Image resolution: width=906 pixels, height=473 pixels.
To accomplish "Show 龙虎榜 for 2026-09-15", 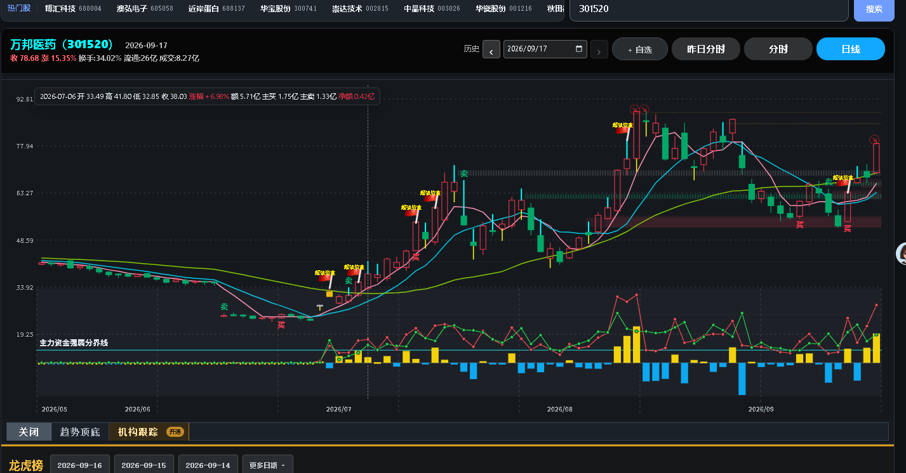I will coord(144,465).
